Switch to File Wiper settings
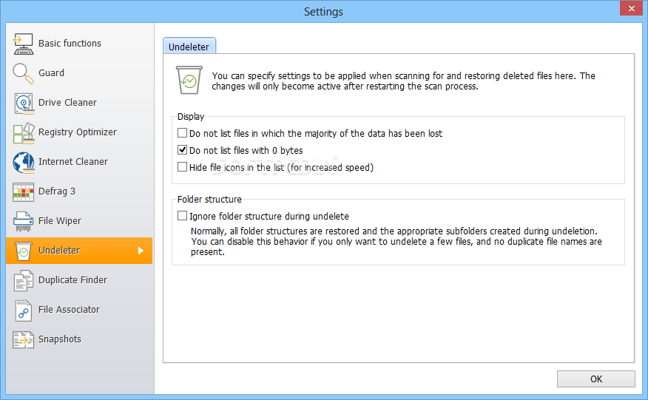 (x=59, y=221)
